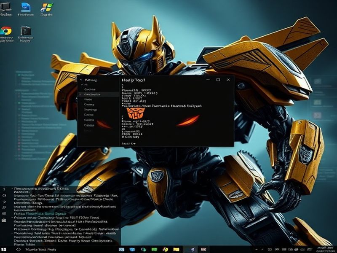Open the blue document desktop shortcut
Viewport: 337px width, 253px height.
coord(26,8)
